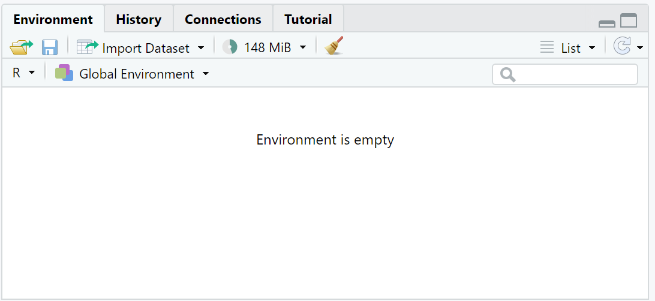
Task: Expand the 148 MiB memory dropdown
Action: click(303, 47)
